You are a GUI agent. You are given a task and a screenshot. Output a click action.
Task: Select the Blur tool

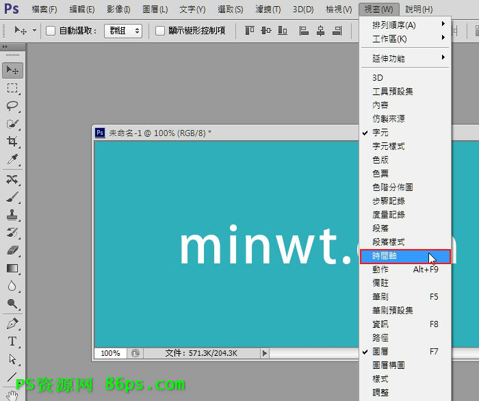[12, 286]
